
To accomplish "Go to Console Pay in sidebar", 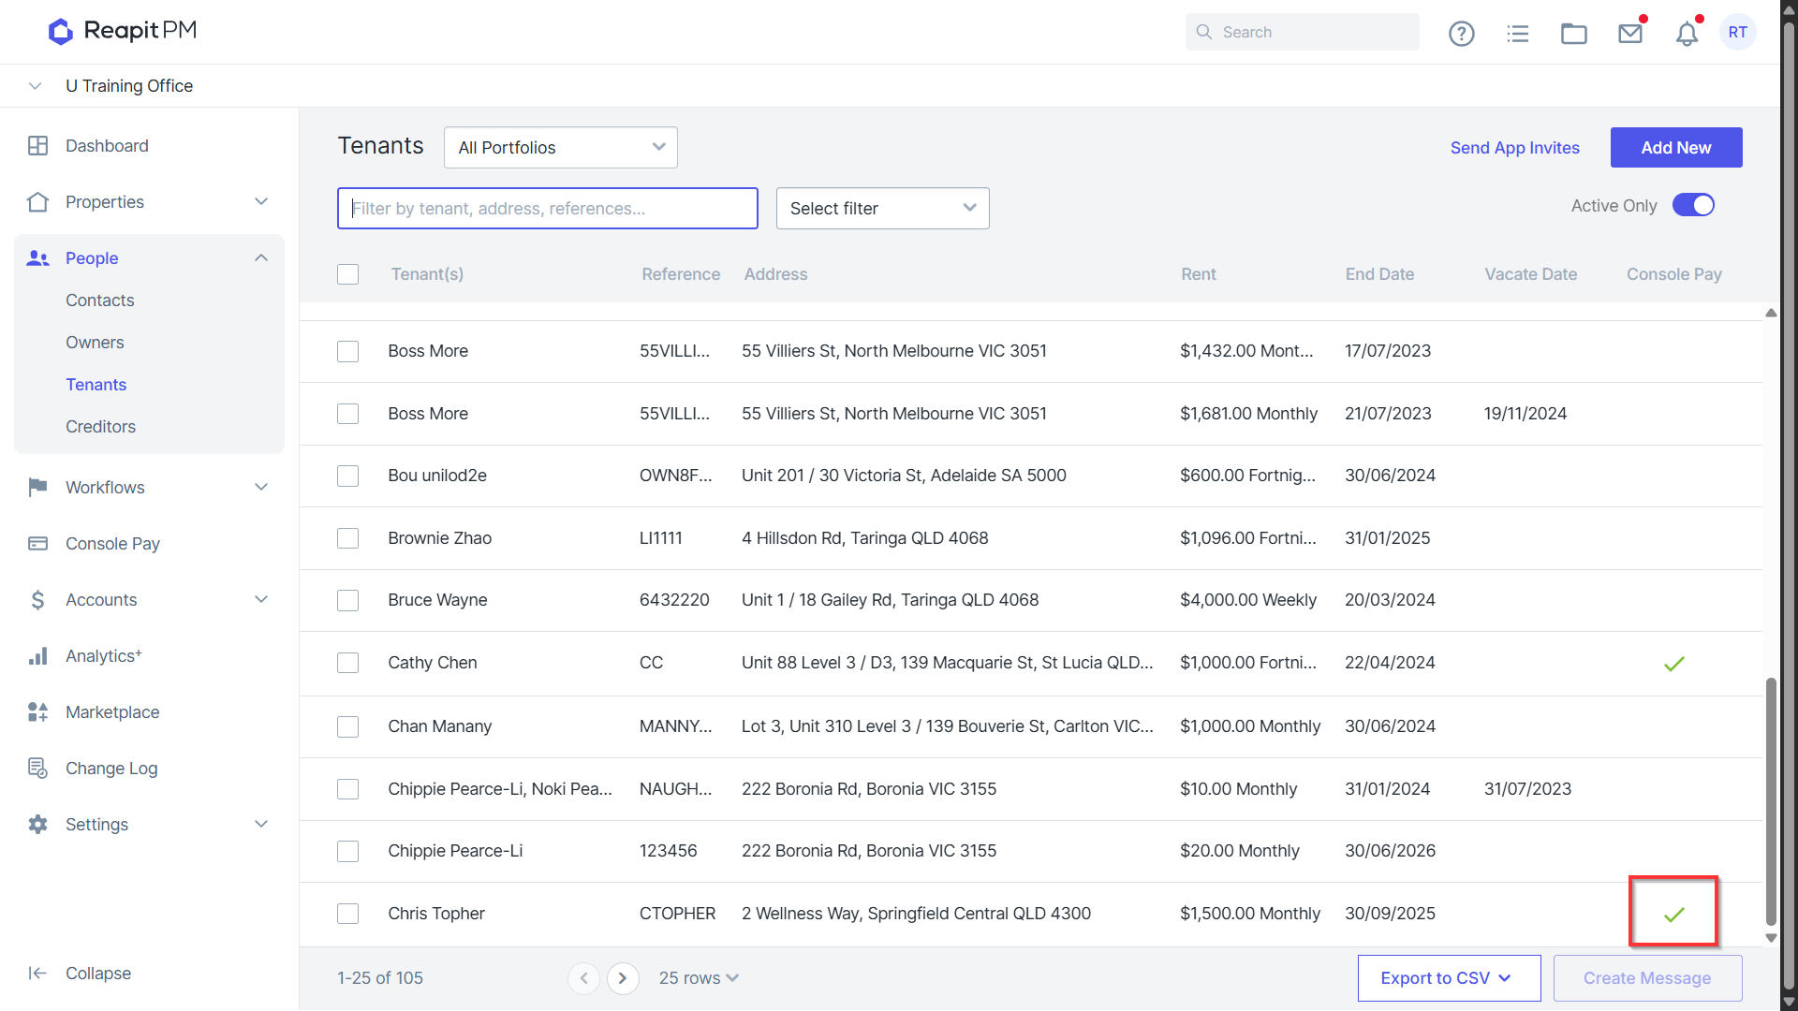I will coord(112,544).
